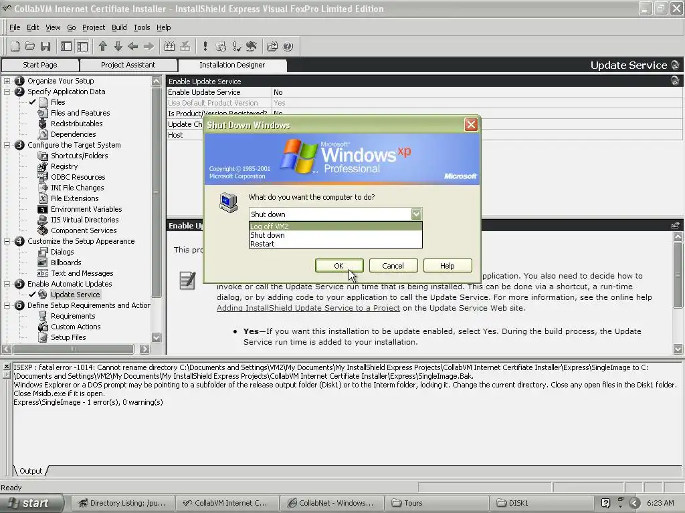The image size is (685, 513).
Task: Open the Build menu
Action: coord(119,27)
